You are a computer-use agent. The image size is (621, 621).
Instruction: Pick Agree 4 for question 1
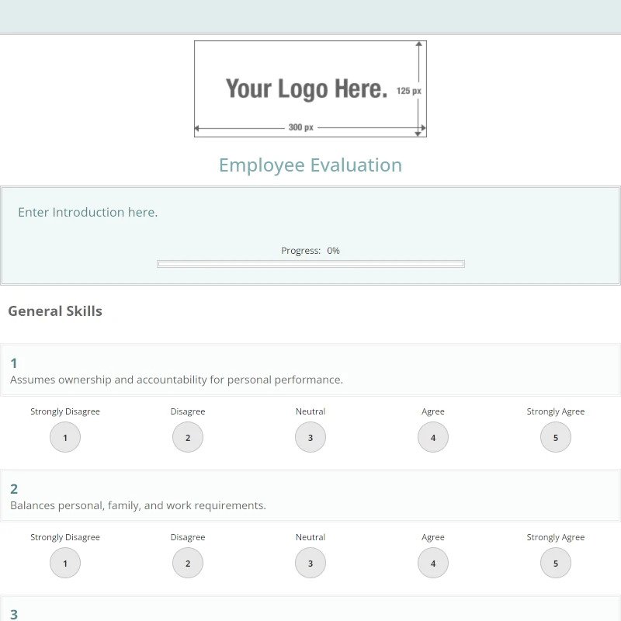point(433,438)
